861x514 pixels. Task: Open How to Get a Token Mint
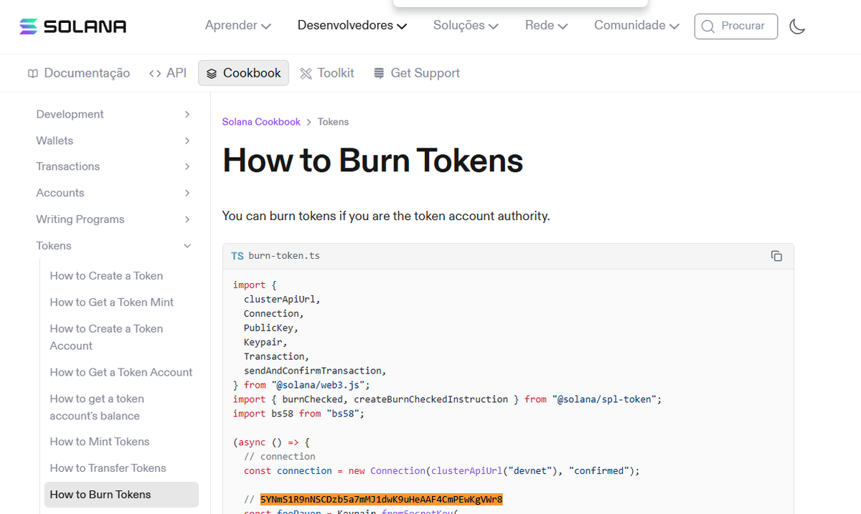pyautogui.click(x=112, y=303)
